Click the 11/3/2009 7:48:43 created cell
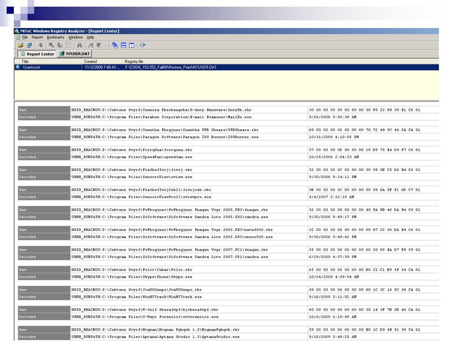 (x=102, y=67)
